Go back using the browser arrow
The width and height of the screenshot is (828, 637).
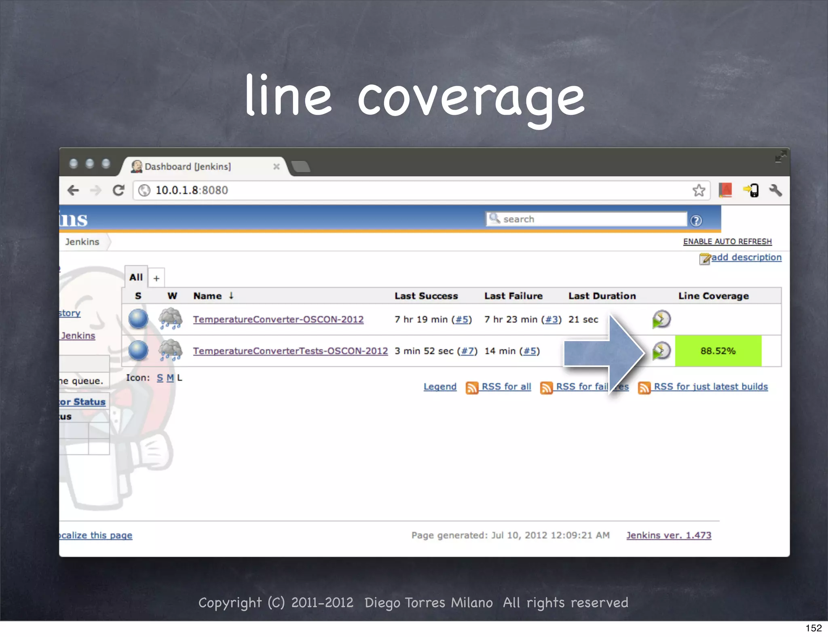74,190
